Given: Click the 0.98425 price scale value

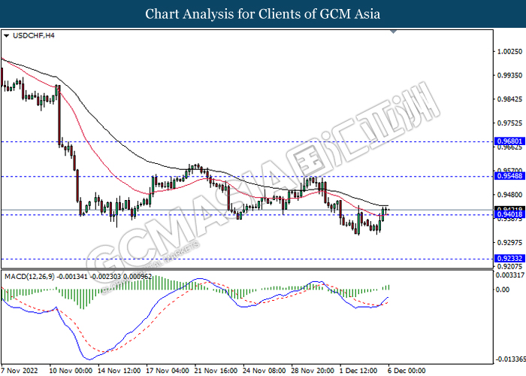Looking at the screenshot, I should [x=510, y=99].
